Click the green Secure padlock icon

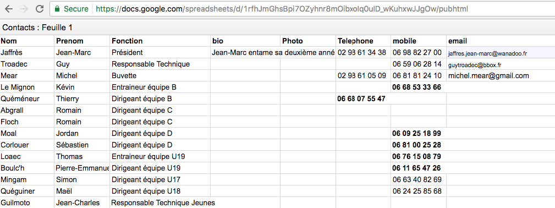tap(57, 8)
